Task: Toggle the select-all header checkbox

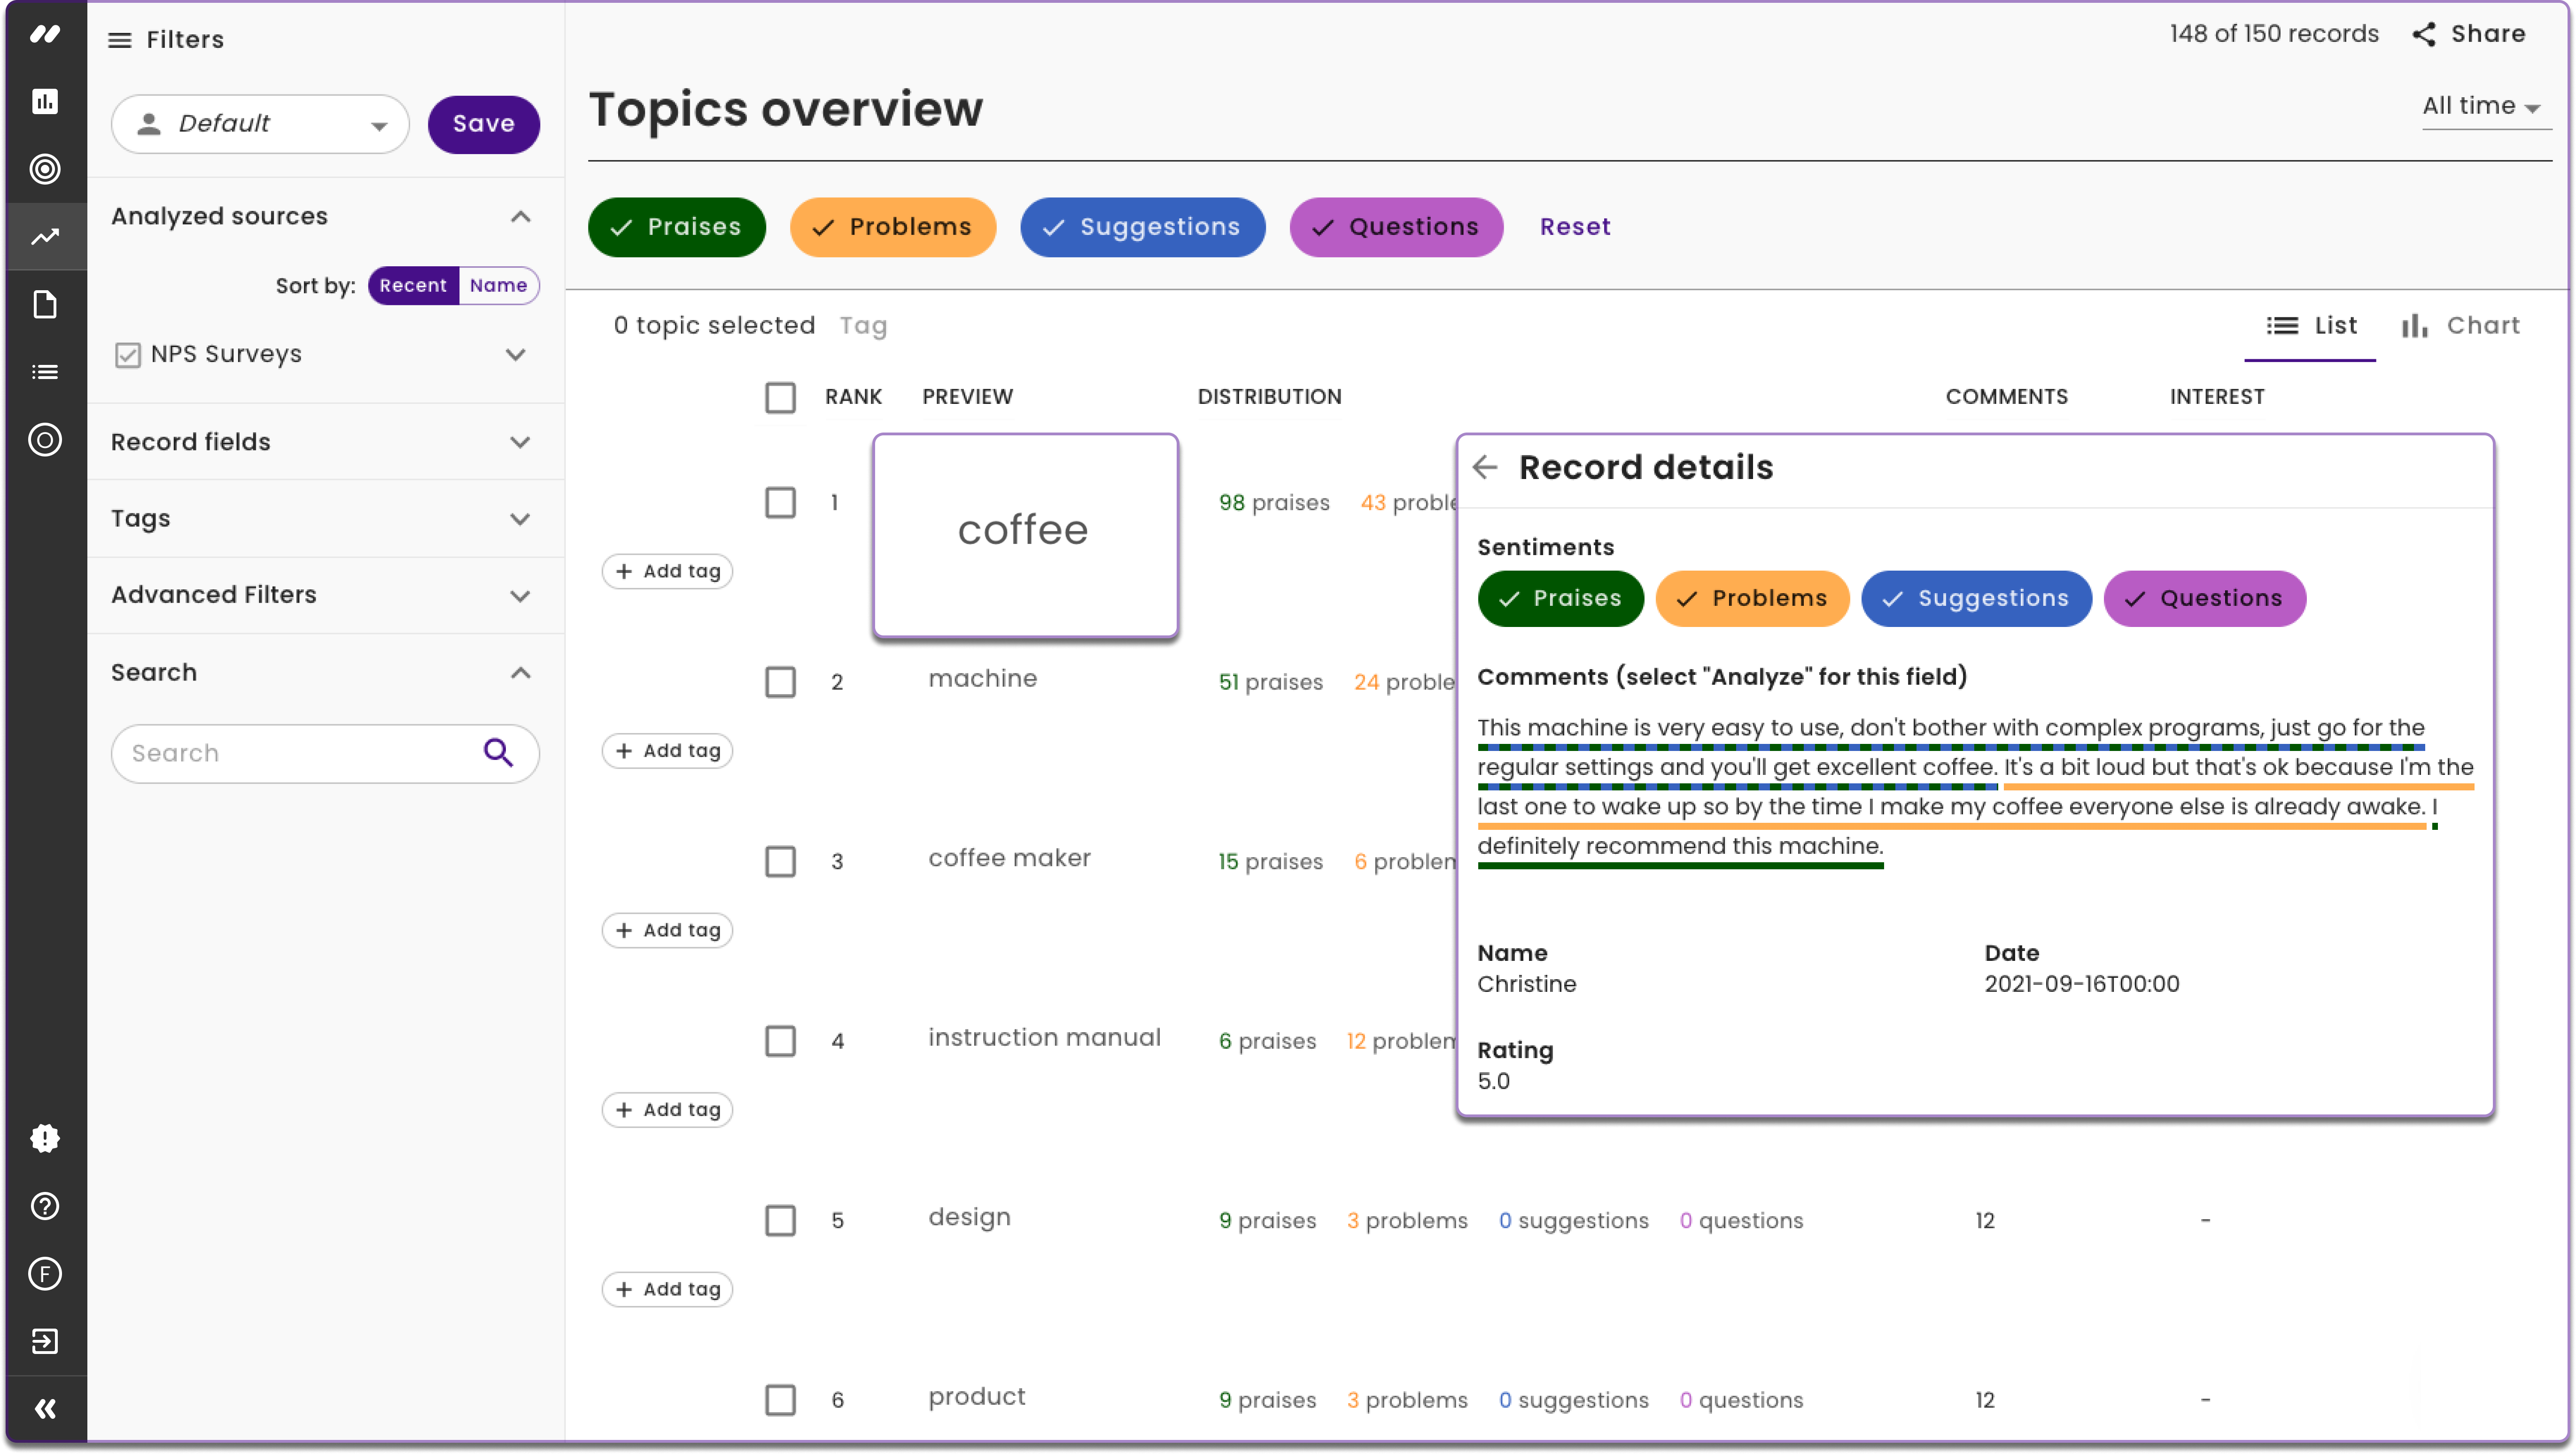Action: click(x=780, y=397)
